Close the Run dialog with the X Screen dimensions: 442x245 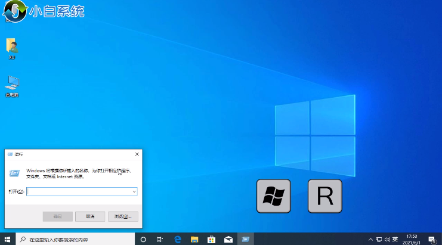[137, 154]
